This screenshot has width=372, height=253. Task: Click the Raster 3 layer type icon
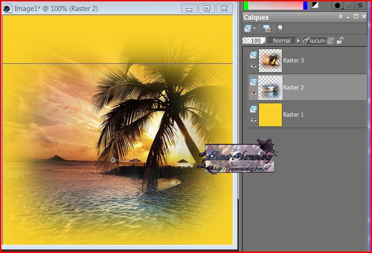click(253, 55)
